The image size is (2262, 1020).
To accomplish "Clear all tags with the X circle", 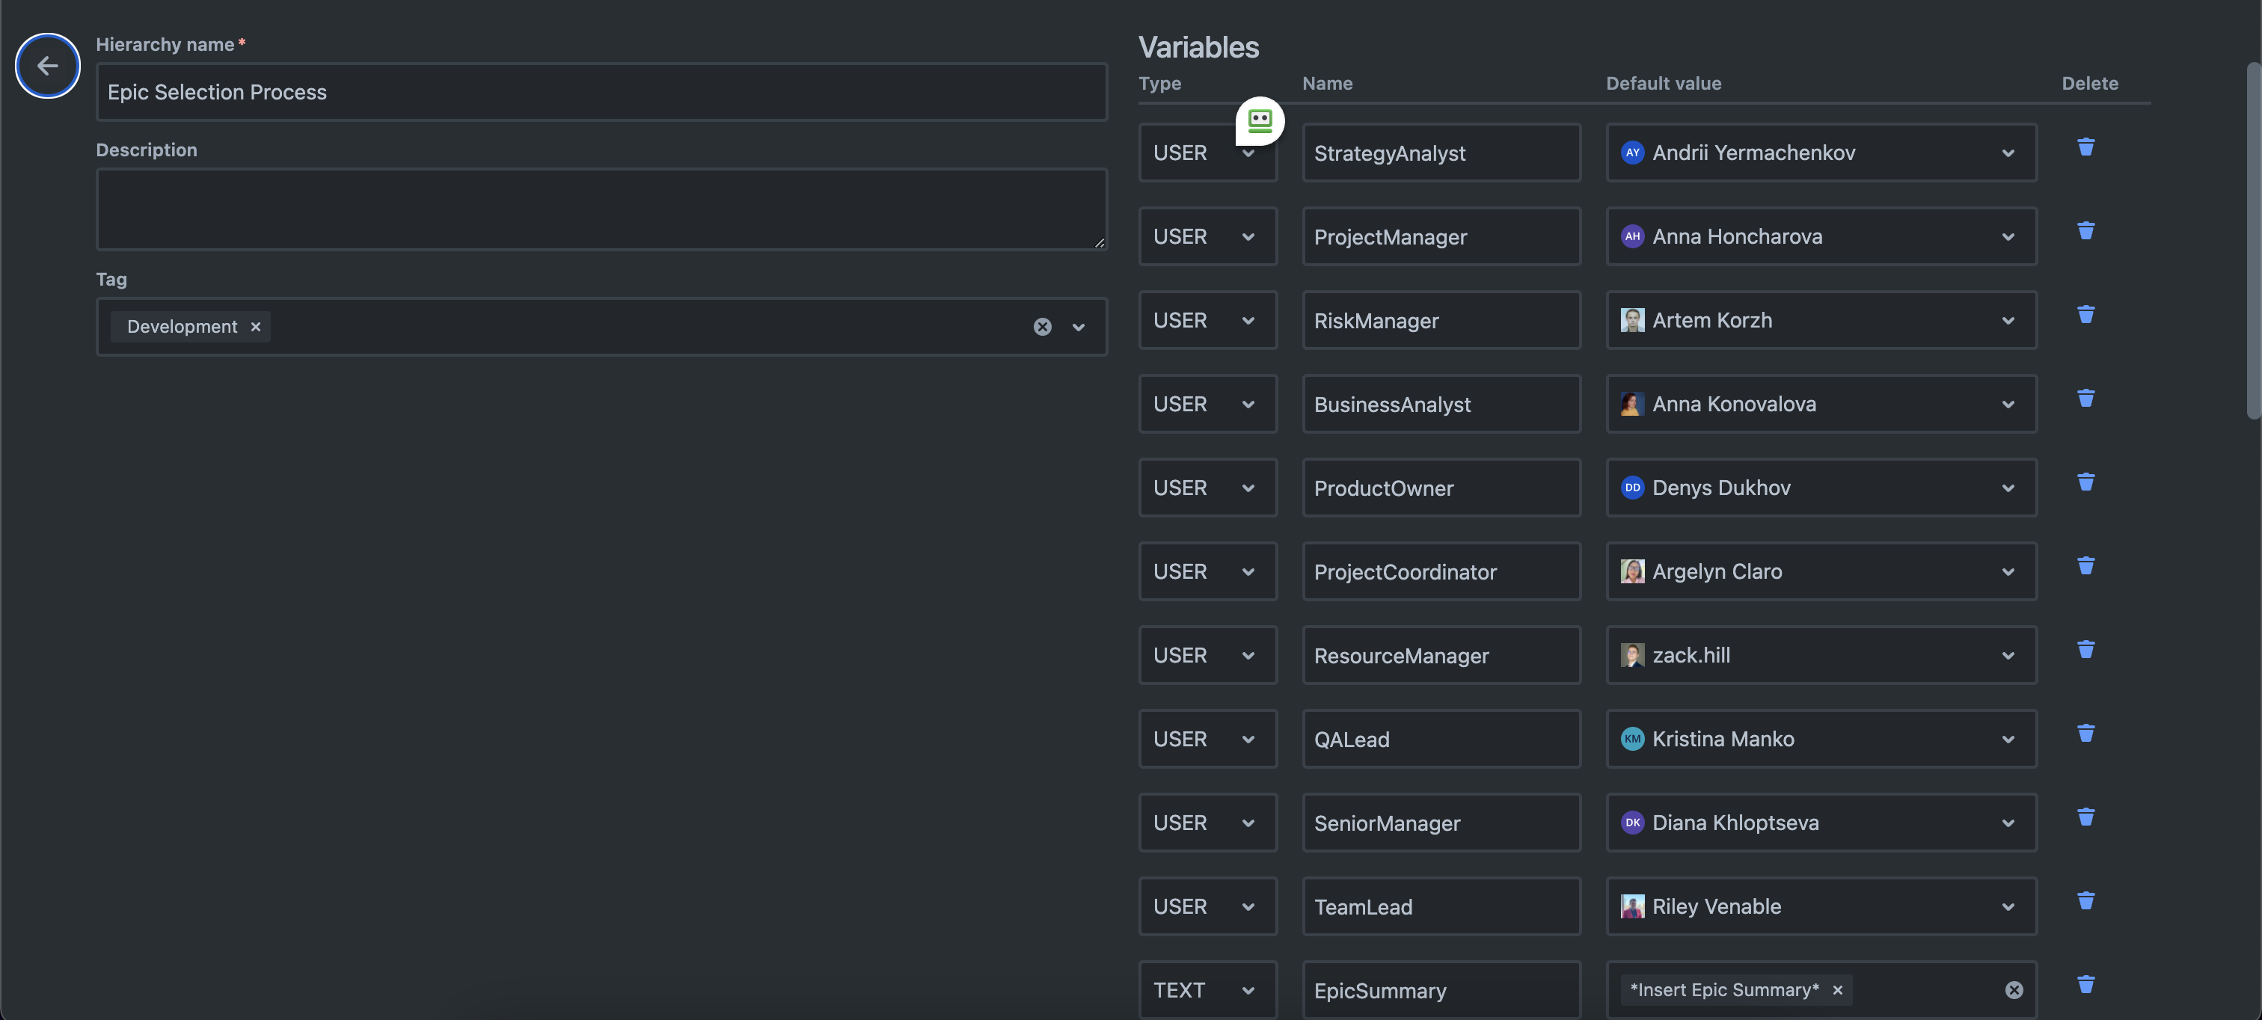I will 1041,328.
